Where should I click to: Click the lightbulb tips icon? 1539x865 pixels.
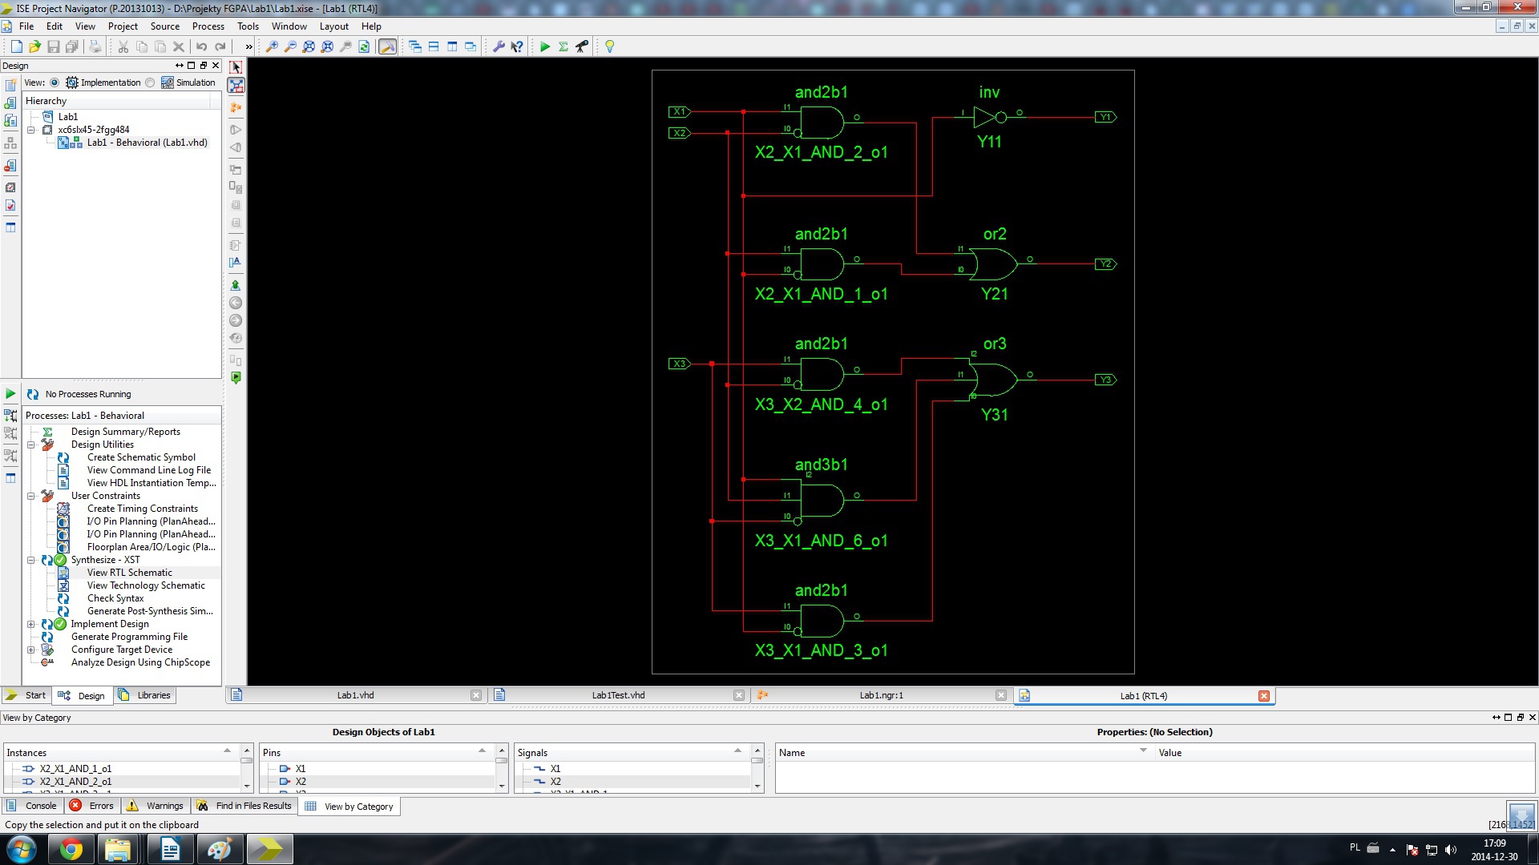tap(609, 46)
